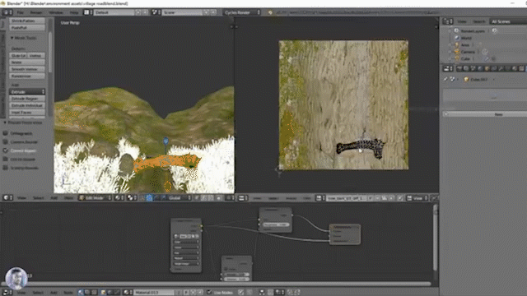Click the image browse icon in UV editor
The height and width of the screenshot is (296, 527).
(x=320, y=198)
